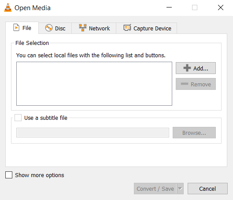Click the Network tab network icon
233x200 pixels.
83,28
